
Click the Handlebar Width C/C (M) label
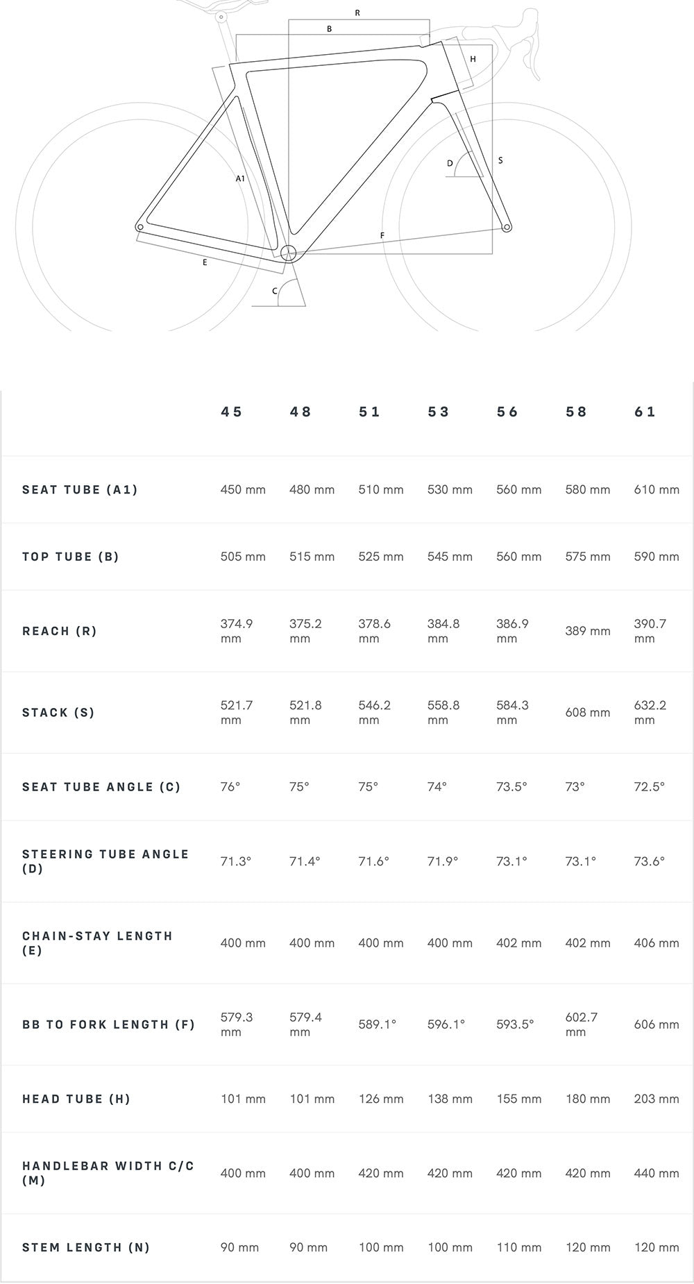(108, 1173)
